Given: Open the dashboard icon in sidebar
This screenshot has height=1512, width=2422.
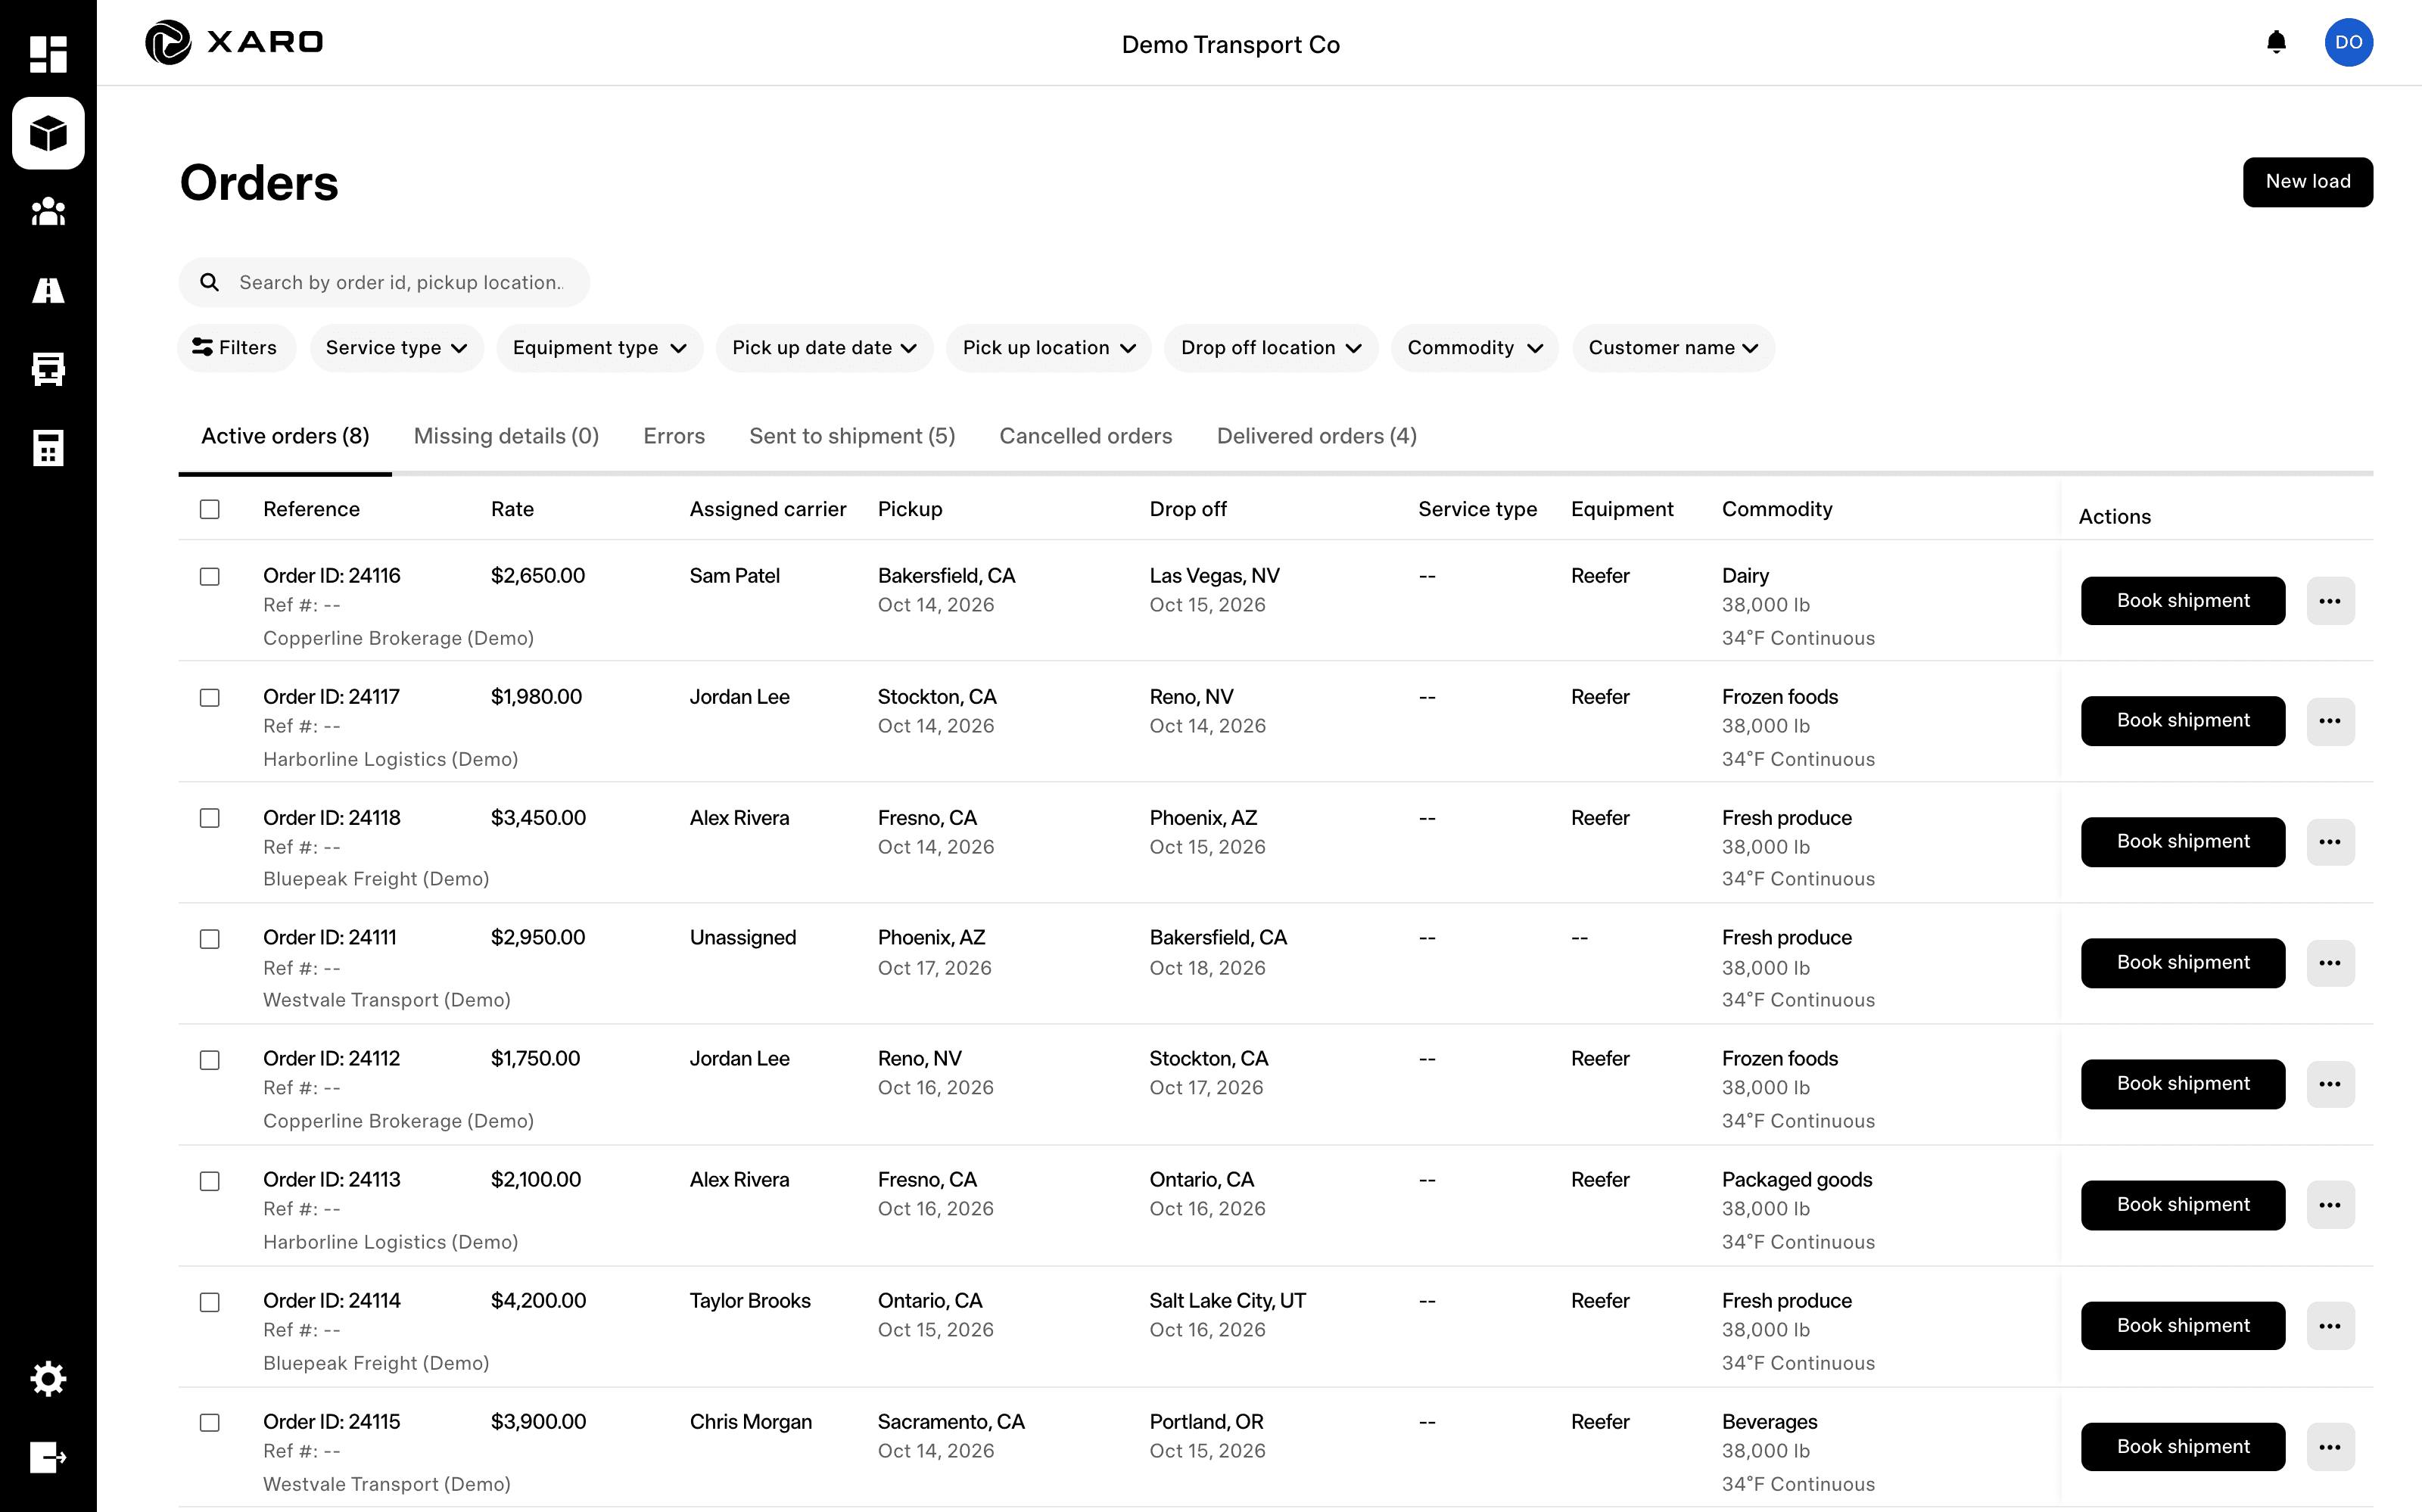Looking at the screenshot, I should tap(48, 54).
